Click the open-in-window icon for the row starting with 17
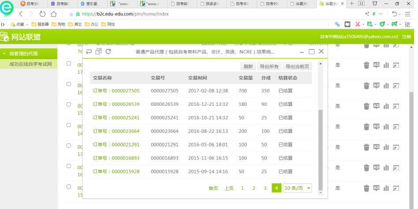This screenshot has height=209, width=418. click(396, 65)
